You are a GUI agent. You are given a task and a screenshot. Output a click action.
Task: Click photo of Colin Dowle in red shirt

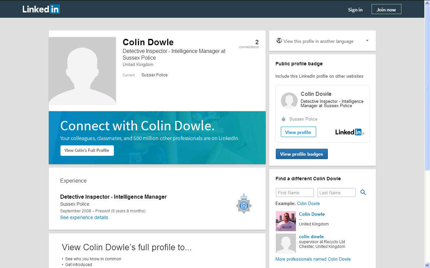tap(286, 221)
